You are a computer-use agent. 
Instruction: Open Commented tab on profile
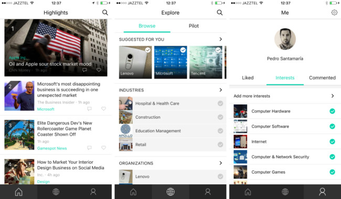point(322,78)
